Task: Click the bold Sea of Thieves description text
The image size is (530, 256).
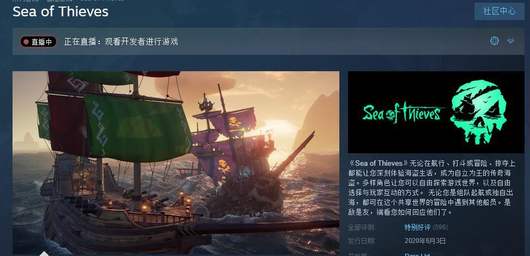Action: tap(379, 163)
